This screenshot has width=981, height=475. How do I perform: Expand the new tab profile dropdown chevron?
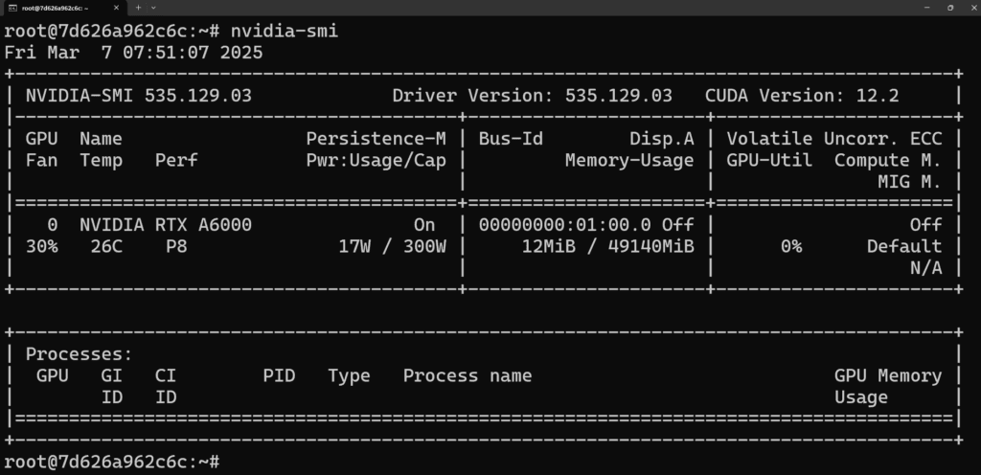click(153, 7)
